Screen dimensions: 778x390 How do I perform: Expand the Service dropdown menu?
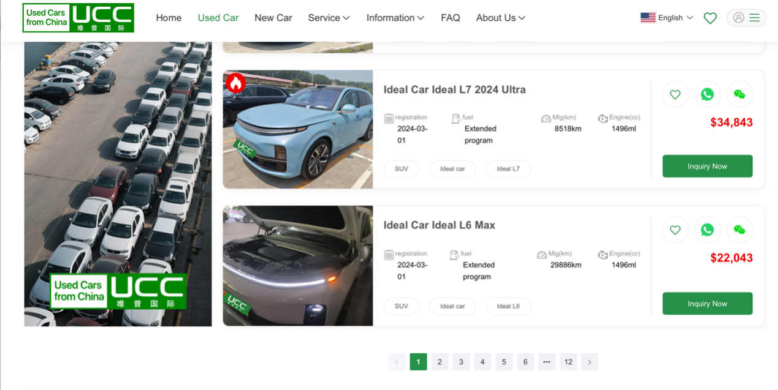pos(329,18)
